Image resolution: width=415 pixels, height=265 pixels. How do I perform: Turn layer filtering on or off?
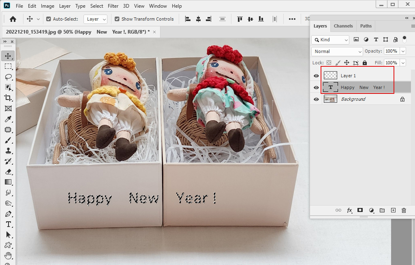[404, 39]
